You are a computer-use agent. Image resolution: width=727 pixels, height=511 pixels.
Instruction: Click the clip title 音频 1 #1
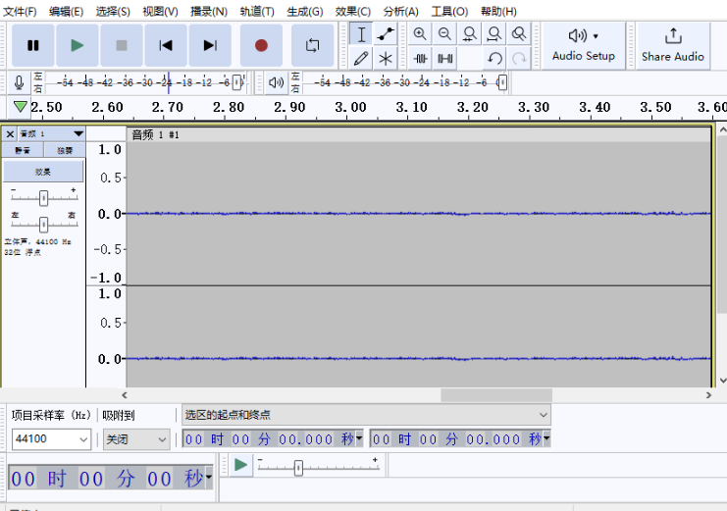[155, 135]
